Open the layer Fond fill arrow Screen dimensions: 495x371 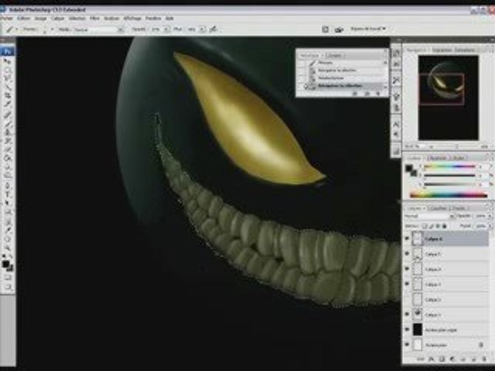490,226
